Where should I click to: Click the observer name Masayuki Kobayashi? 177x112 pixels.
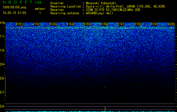(x=101, y=3)
